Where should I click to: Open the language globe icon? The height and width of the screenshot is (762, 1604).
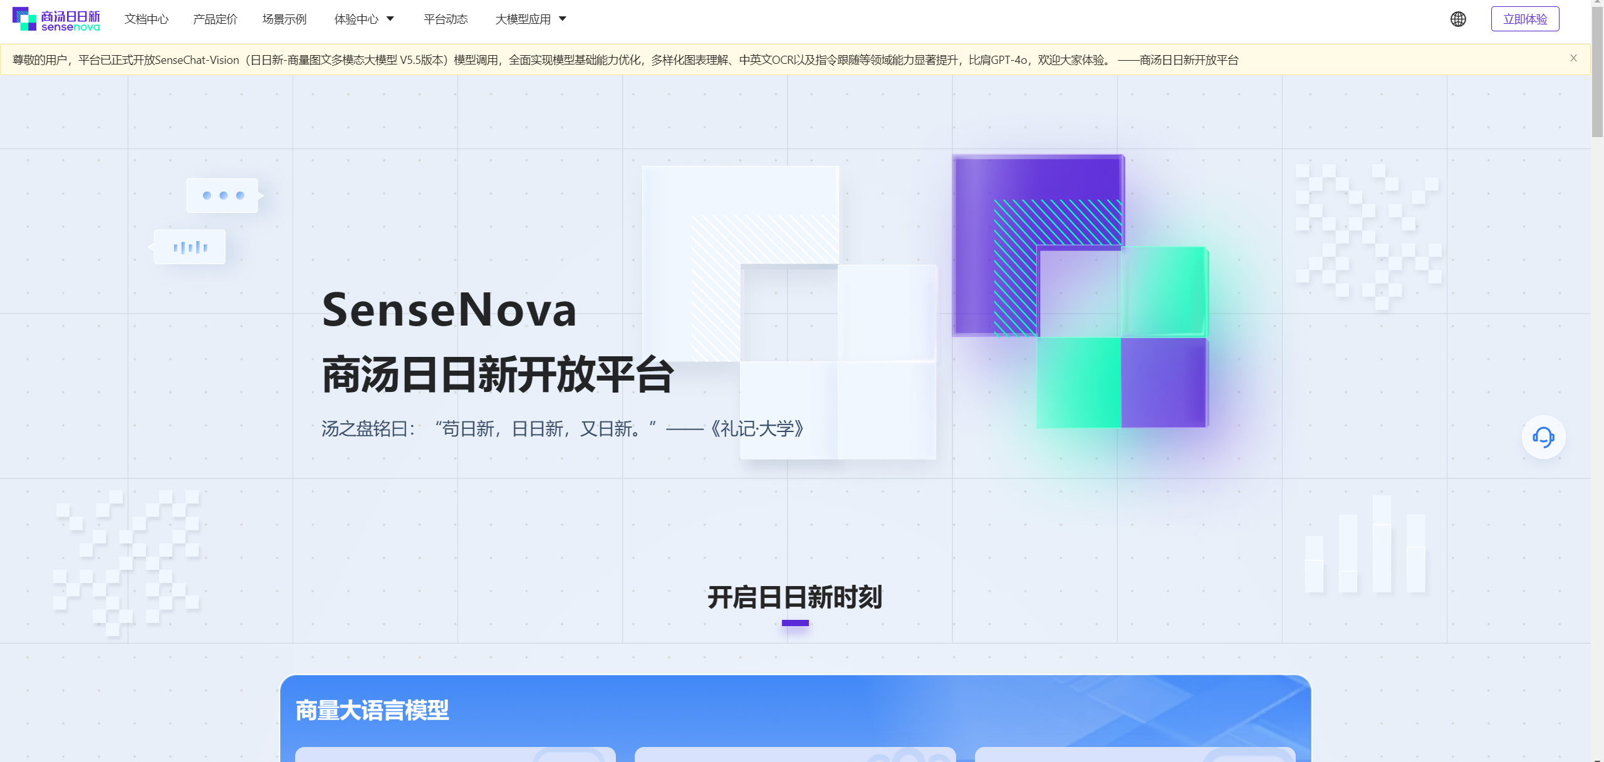(1458, 19)
